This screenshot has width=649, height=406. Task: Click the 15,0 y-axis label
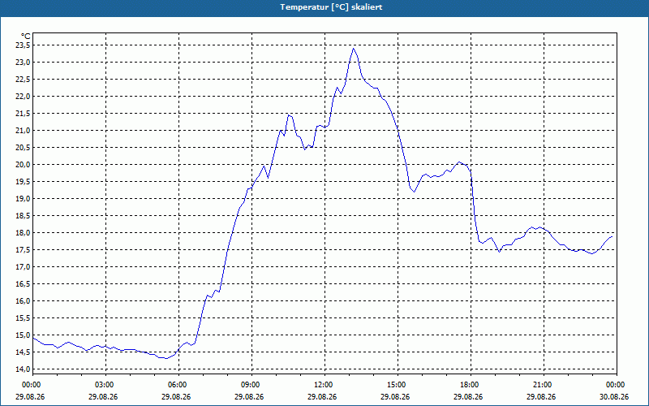(x=23, y=335)
